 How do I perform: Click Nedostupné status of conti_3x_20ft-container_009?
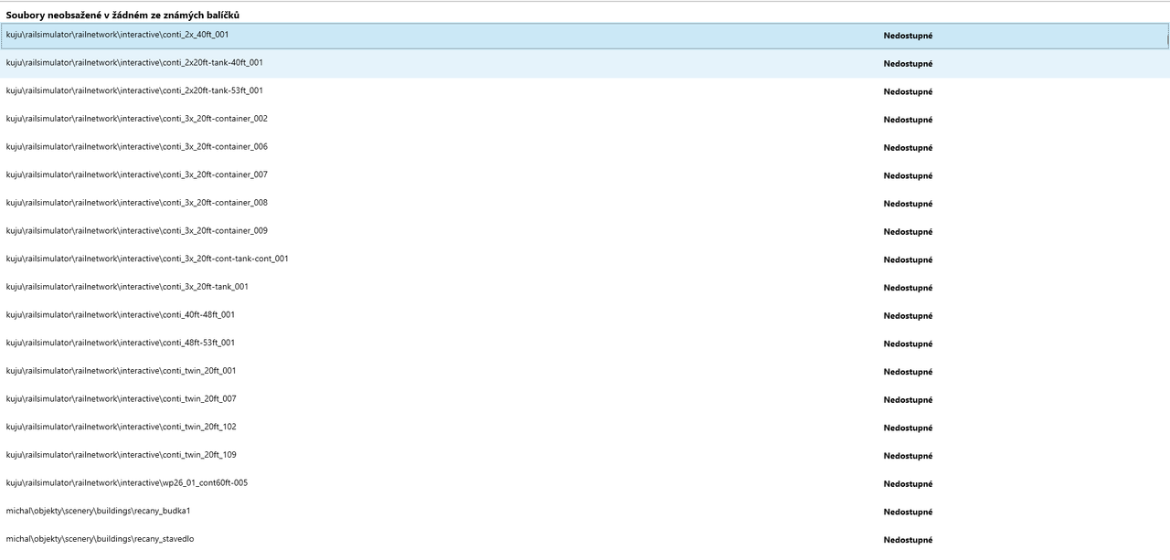pos(908,232)
